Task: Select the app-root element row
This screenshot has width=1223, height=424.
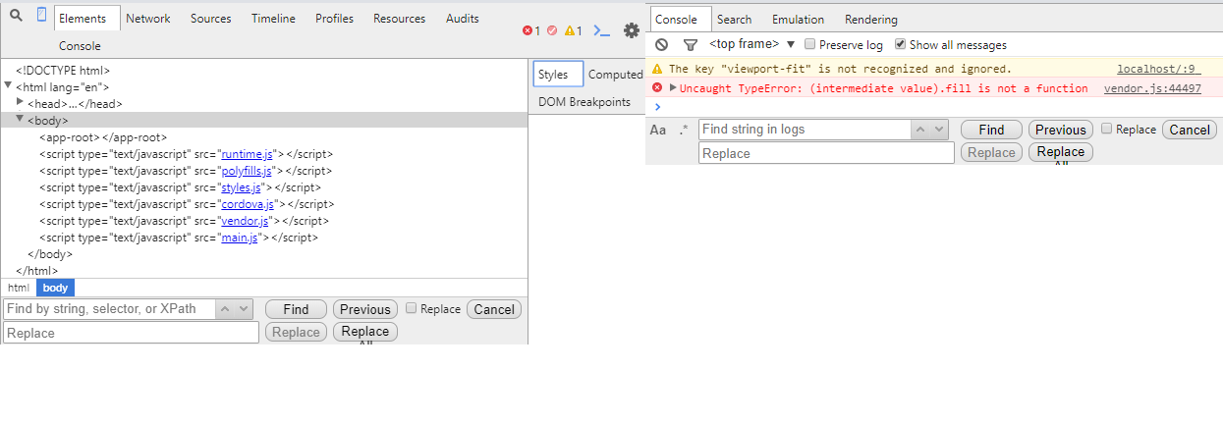Action: click(103, 137)
